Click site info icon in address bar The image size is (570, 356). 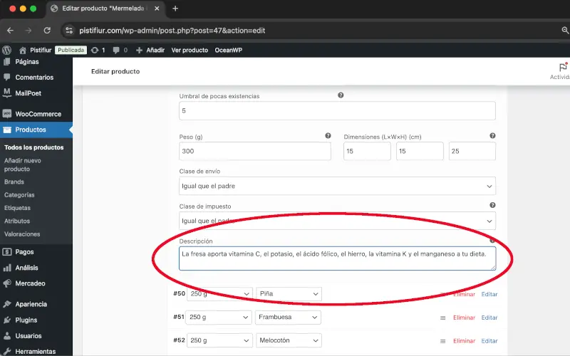point(69,31)
